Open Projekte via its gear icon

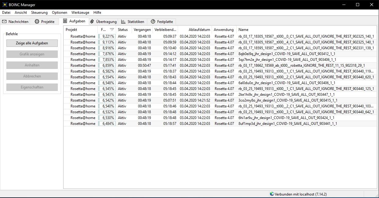(37, 21)
